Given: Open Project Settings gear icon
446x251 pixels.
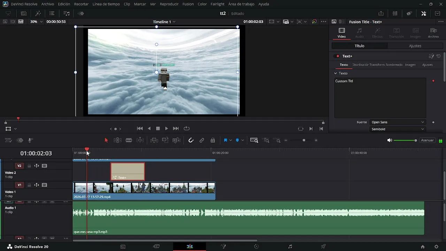Looking at the screenshot, I should pyautogui.click(x=436, y=246).
